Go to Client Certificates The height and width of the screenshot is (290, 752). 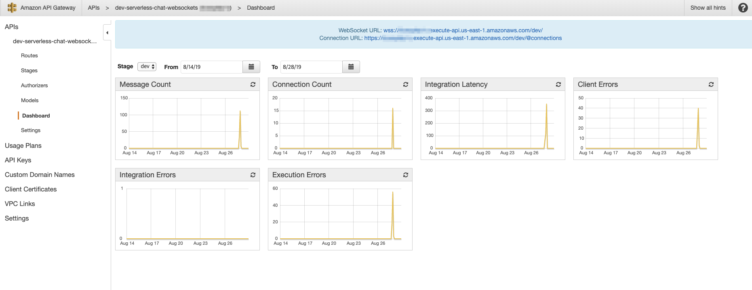pos(31,189)
